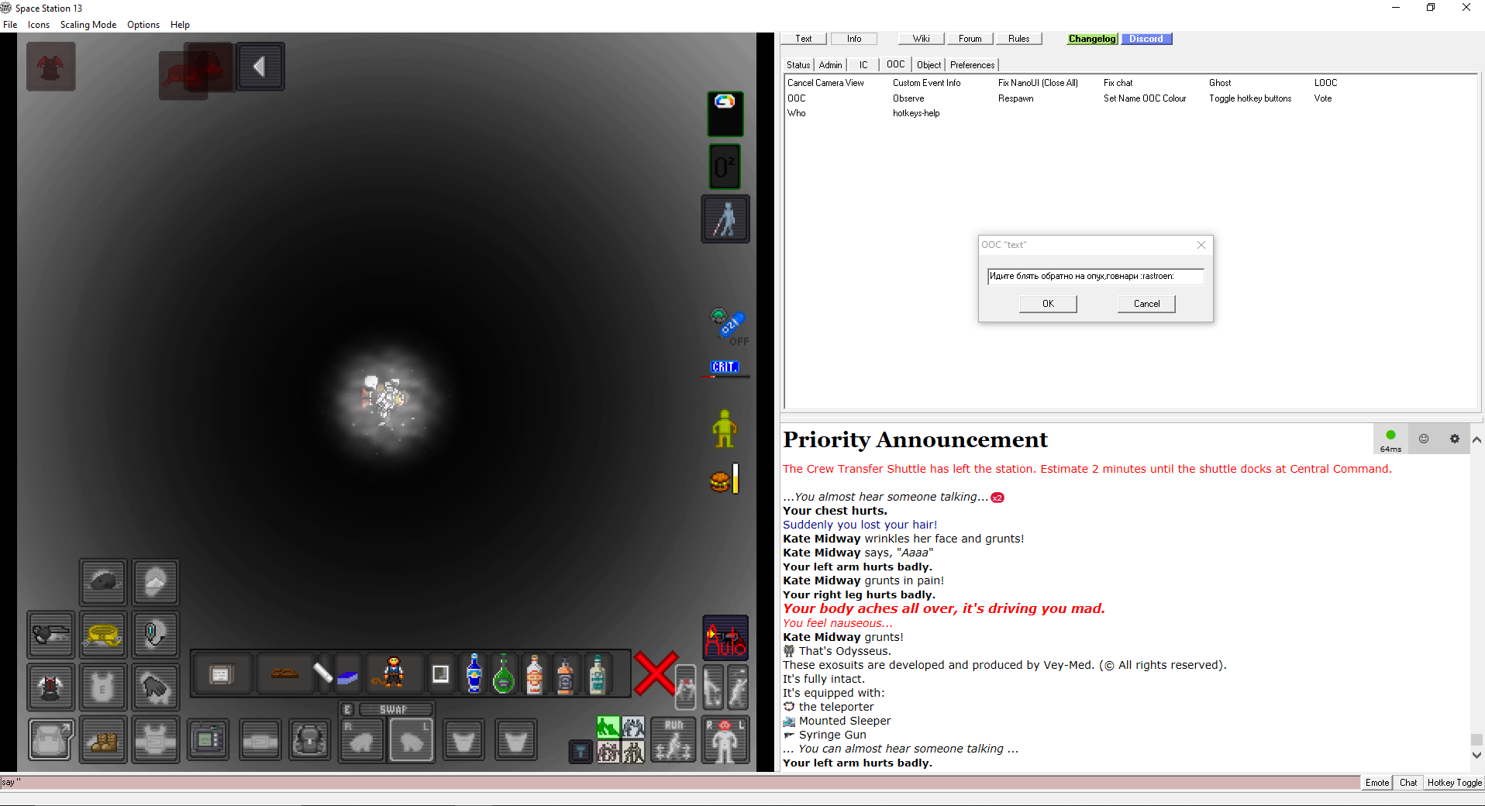Click the Hotkey Toggle button

click(x=1454, y=783)
